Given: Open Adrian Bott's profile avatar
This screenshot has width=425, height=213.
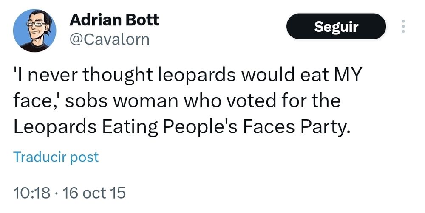Looking at the screenshot, I should pos(34,31).
